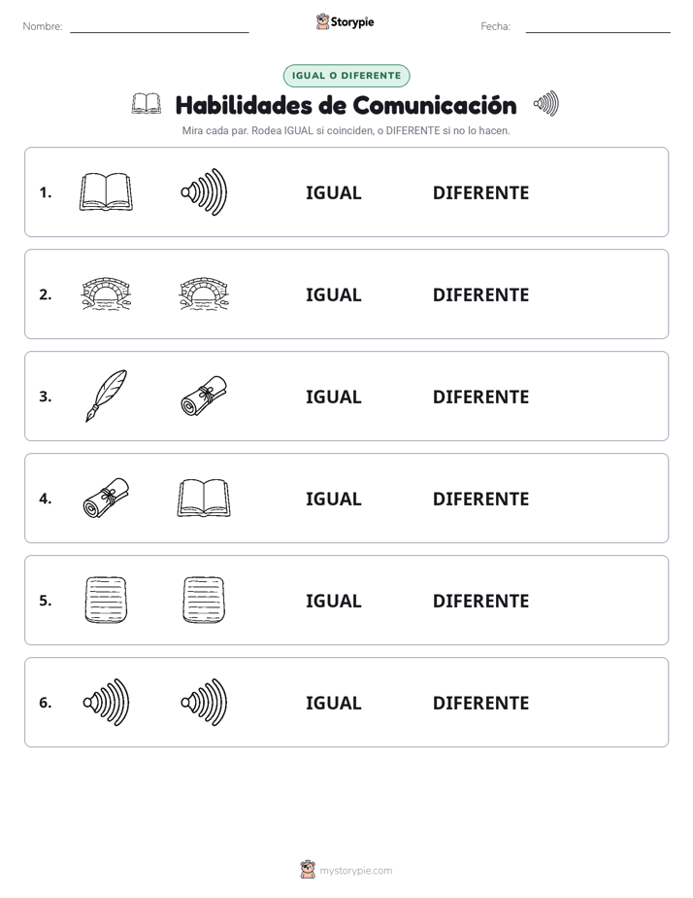Select IGUAL in row 5
This screenshot has width=693, height=898.
[333, 601]
